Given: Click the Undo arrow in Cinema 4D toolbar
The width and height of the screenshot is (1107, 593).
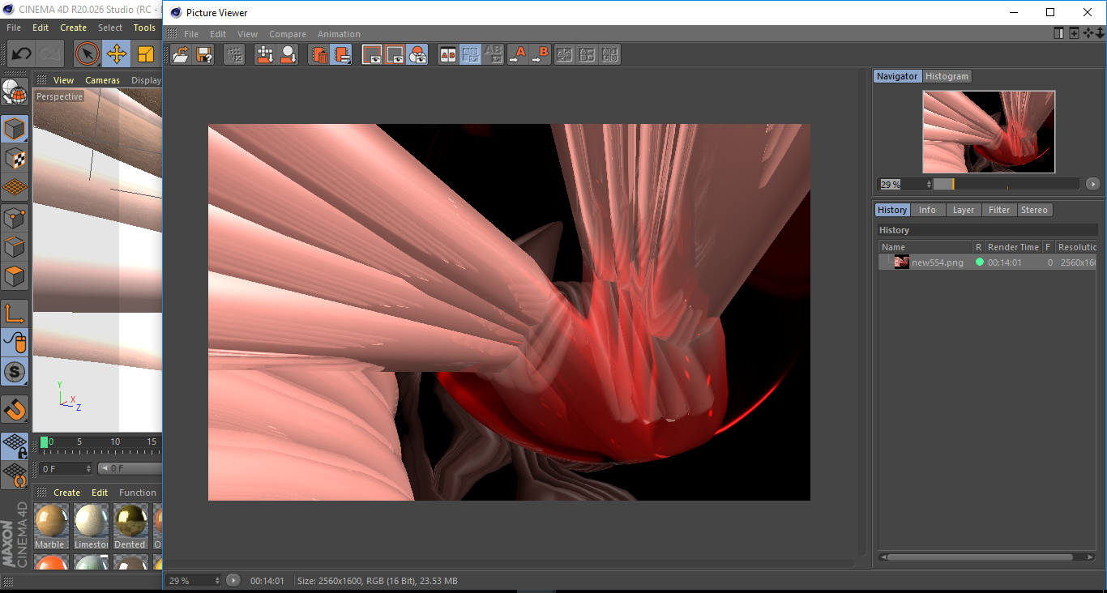Looking at the screenshot, I should (x=22, y=54).
